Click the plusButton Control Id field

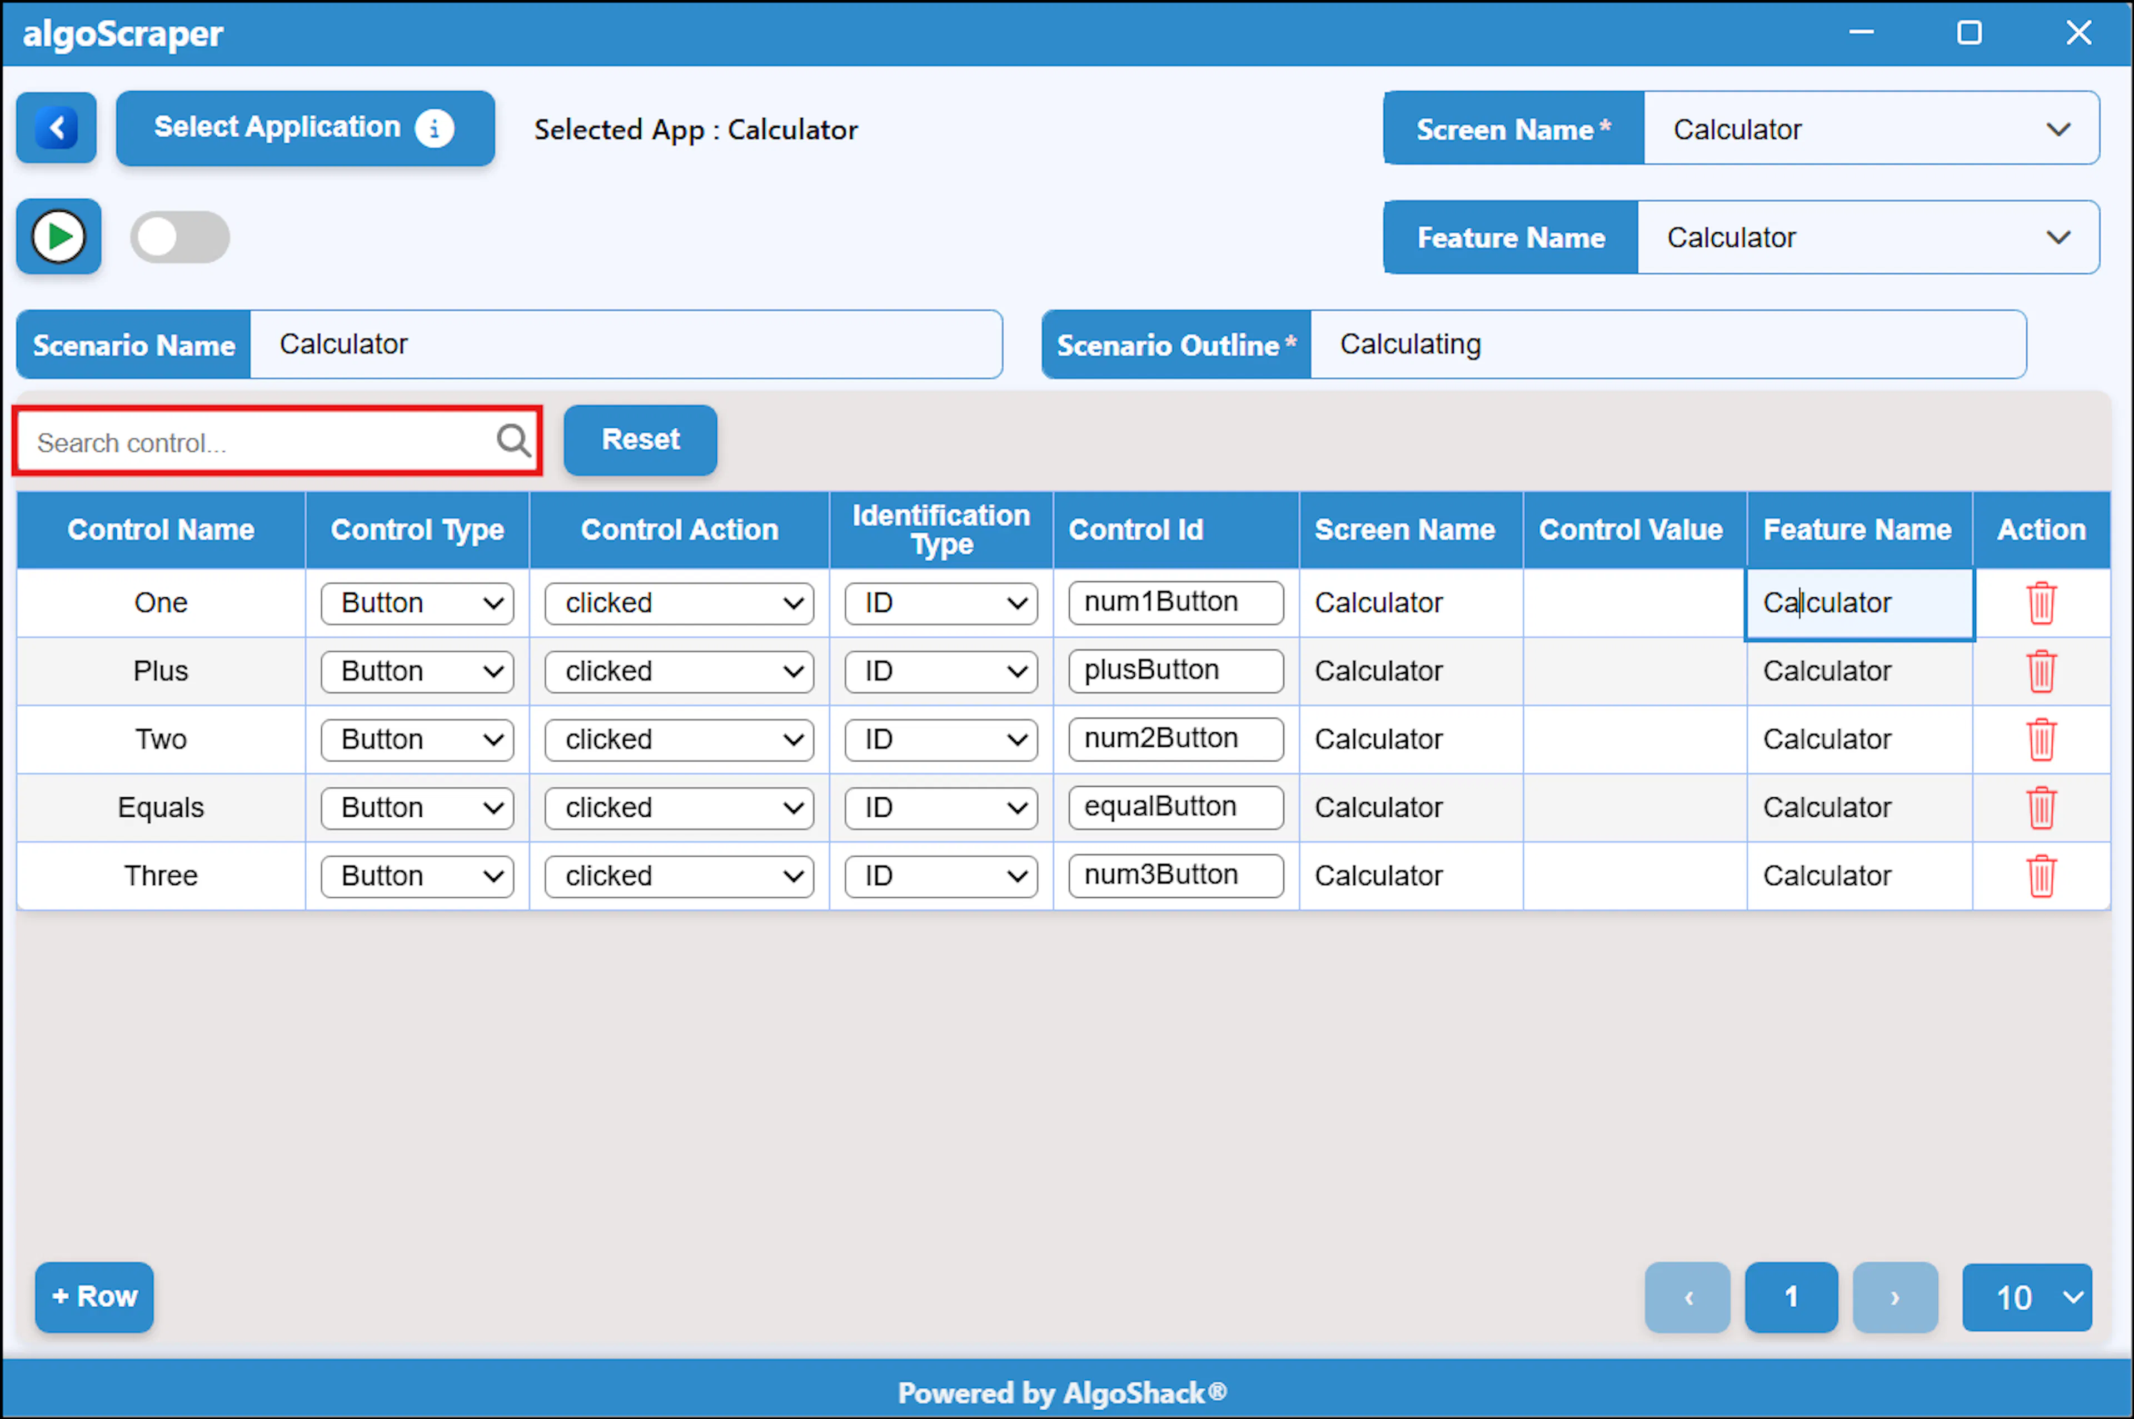pyautogui.click(x=1175, y=672)
